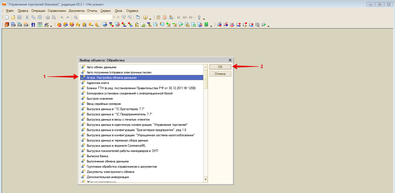Viewport: 395px width, 193px height.
Task: Click the toolbar search input field
Action: pos(95,17)
